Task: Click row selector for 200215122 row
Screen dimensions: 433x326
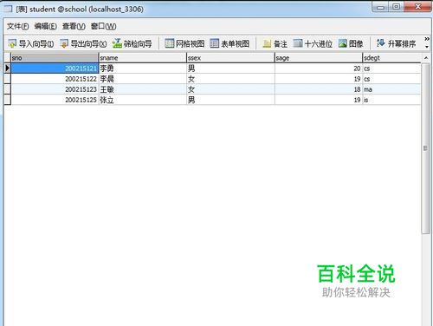Action: click(x=7, y=79)
